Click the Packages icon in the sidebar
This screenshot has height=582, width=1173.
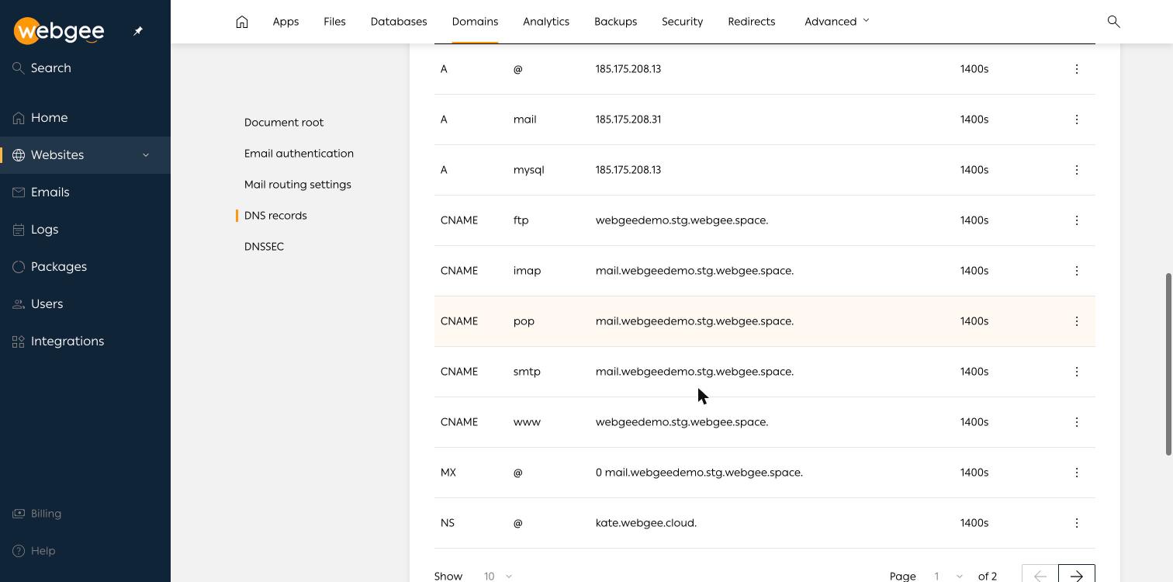[x=19, y=267]
